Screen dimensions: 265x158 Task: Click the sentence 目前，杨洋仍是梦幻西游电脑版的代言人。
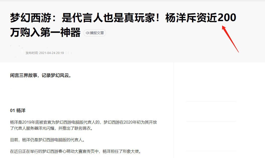[x=47, y=140]
